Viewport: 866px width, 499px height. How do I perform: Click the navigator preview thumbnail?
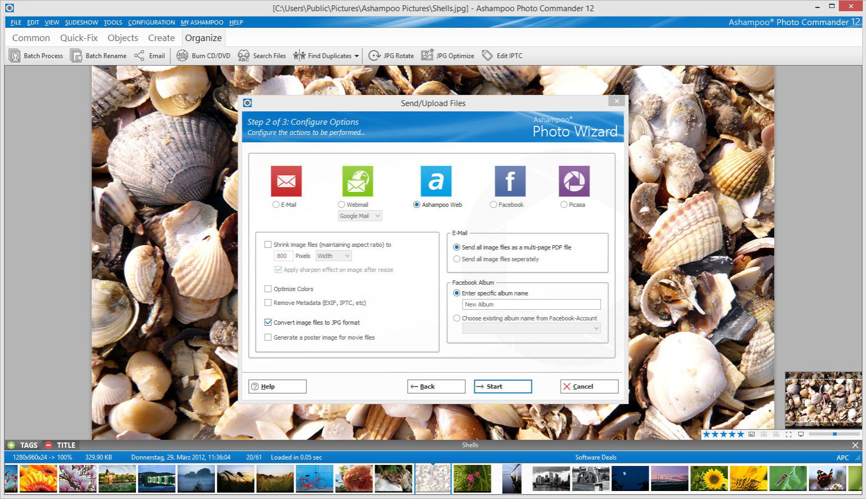pyautogui.click(x=823, y=400)
